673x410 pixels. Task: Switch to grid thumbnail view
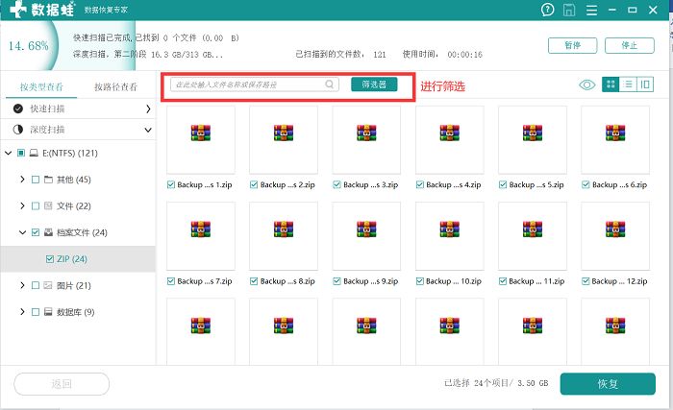pos(611,84)
